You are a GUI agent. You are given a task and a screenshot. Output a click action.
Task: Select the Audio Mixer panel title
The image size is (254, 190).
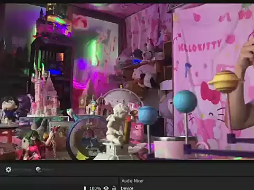(132, 181)
